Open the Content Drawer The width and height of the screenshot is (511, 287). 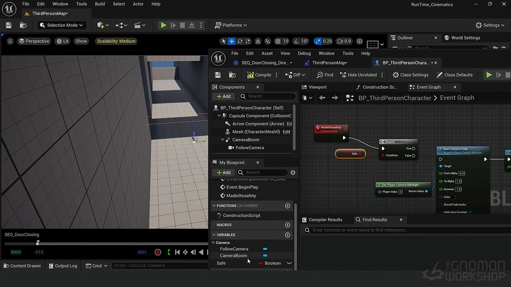tap(22, 265)
